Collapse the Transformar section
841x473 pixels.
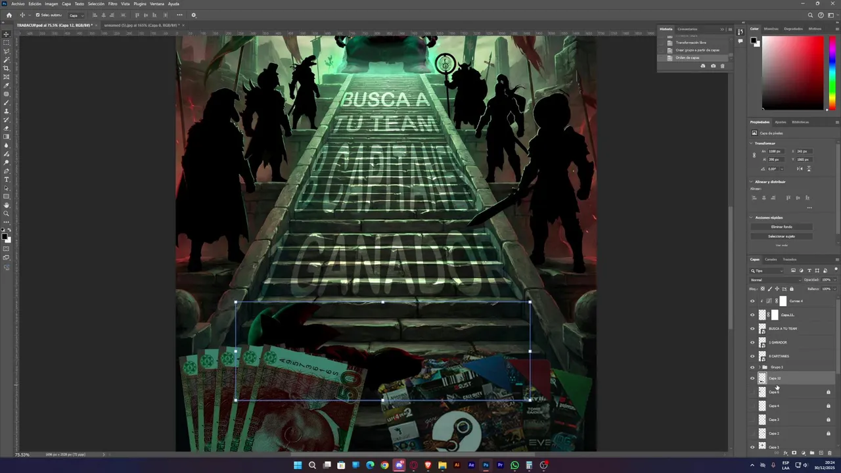752,143
